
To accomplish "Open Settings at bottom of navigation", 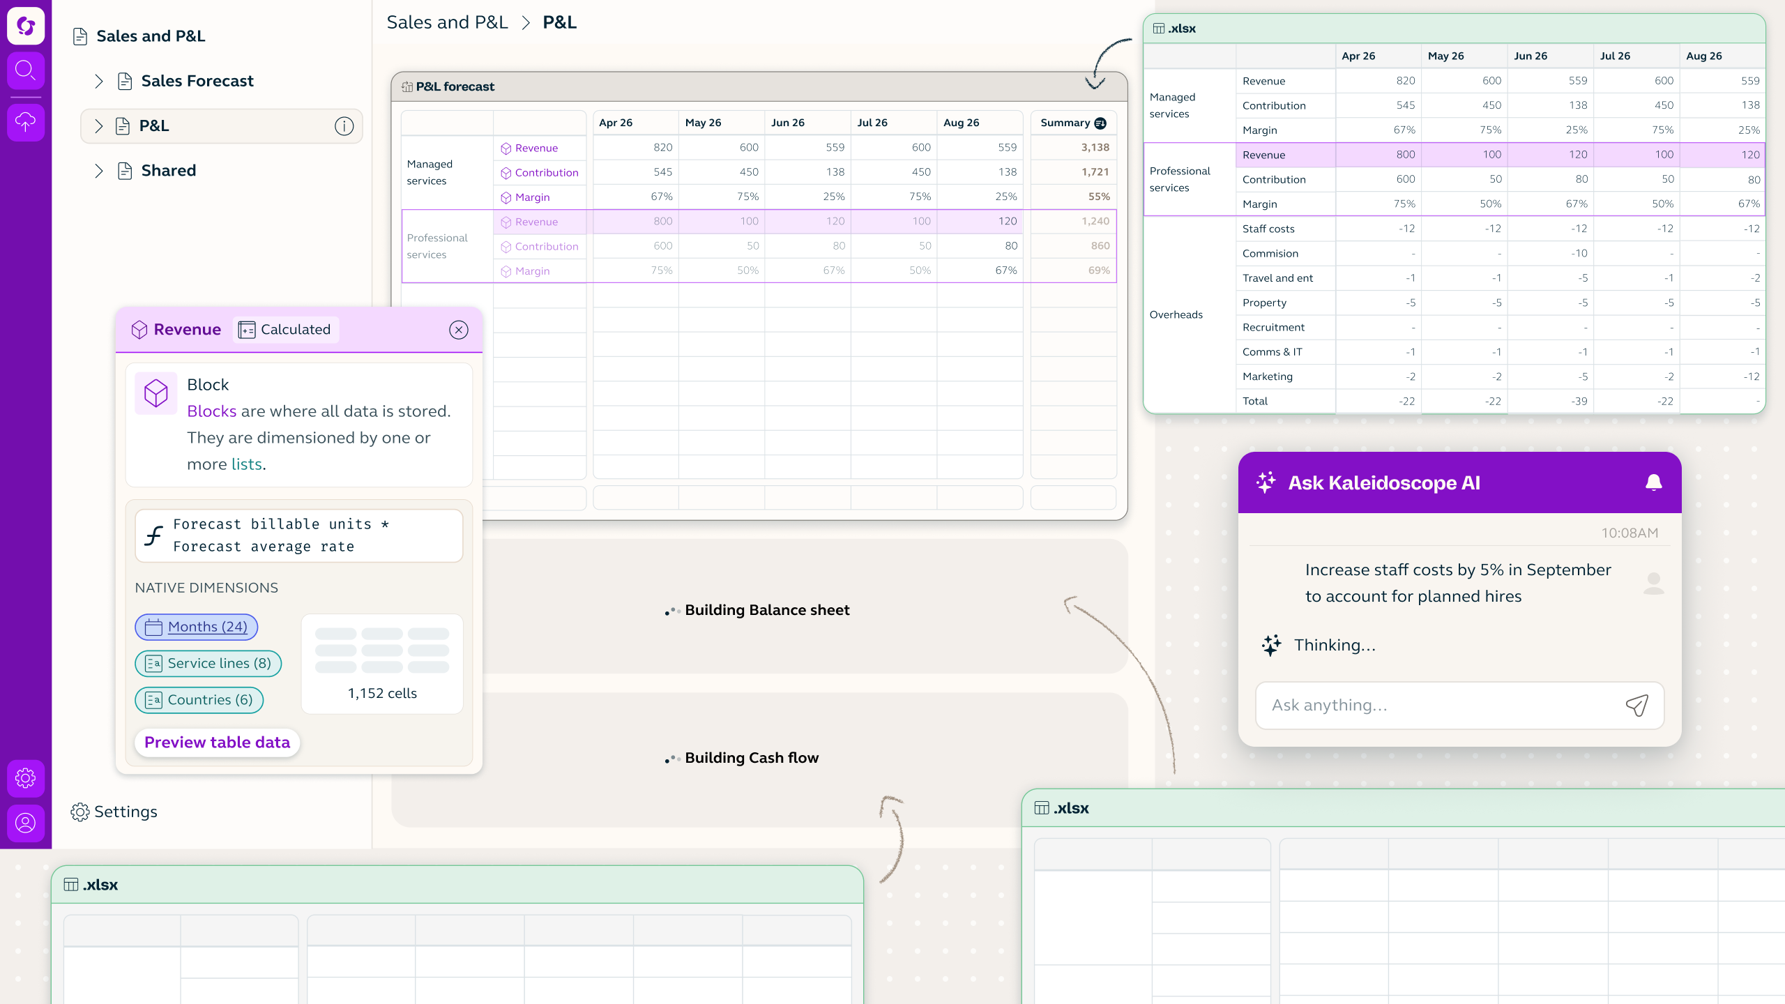I will [x=114, y=812].
